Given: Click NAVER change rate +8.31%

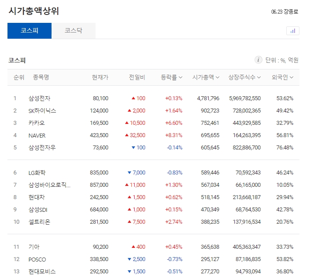Looking at the screenshot, I should (x=174, y=135).
